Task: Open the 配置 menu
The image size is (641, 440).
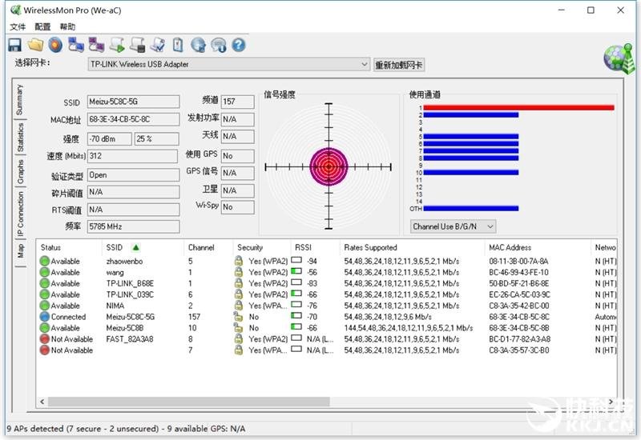Action: tap(42, 27)
